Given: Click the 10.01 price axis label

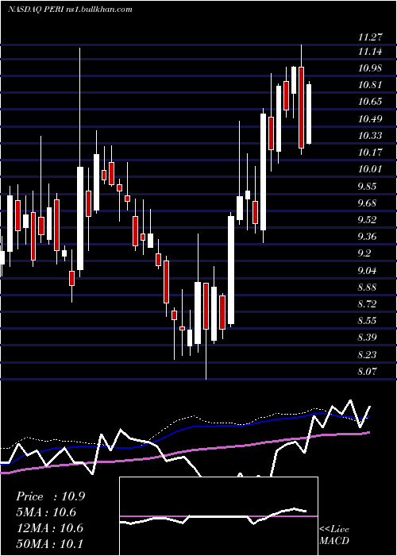Looking at the screenshot, I should (370, 169).
